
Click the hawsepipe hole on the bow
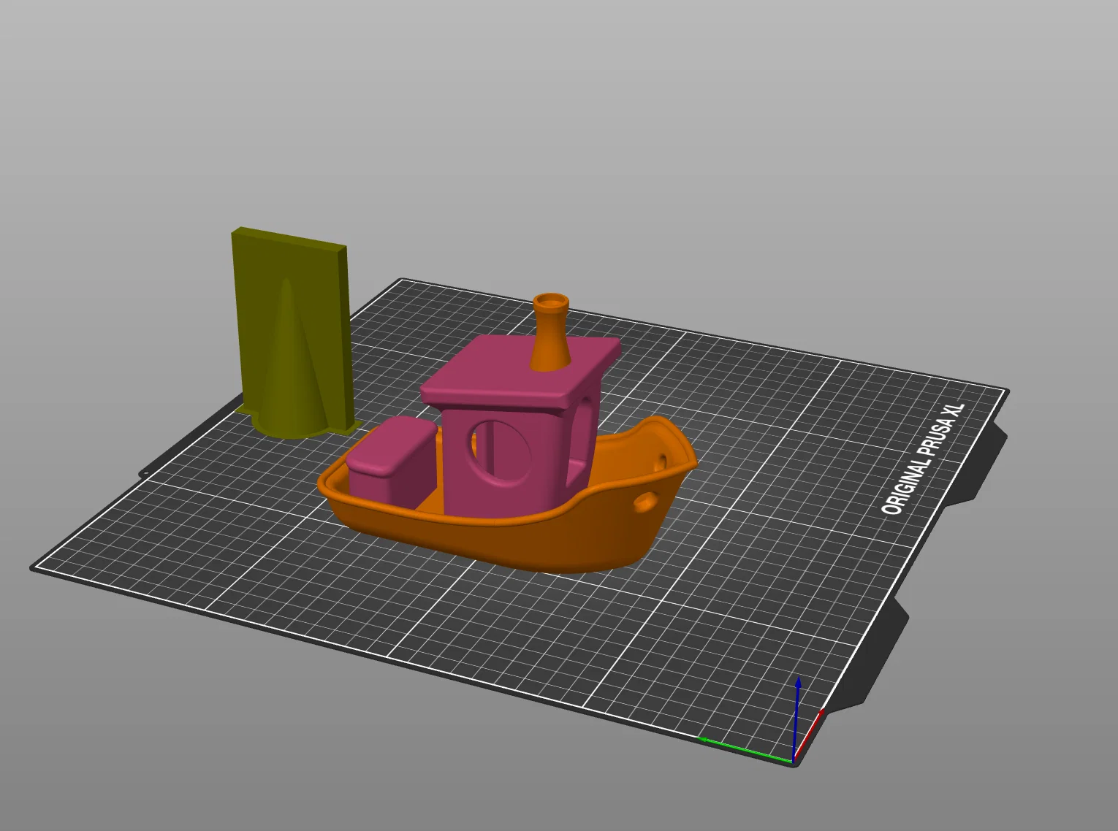647,502
